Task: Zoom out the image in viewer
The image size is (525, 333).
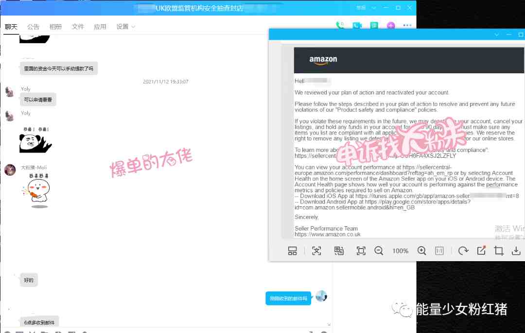Action: (379, 251)
